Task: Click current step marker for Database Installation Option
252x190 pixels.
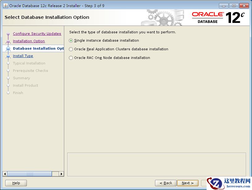Action: coord(8,49)
